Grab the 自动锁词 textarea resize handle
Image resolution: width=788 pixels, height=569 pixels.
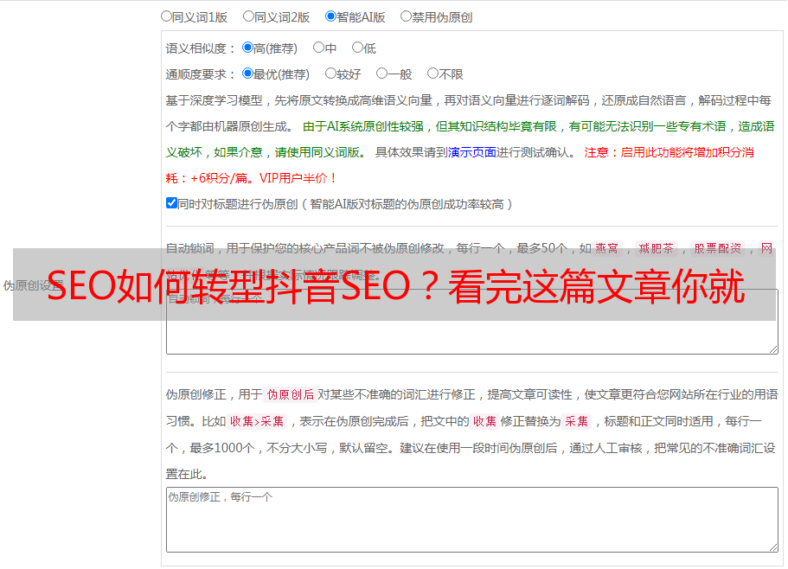pos(773,349)
